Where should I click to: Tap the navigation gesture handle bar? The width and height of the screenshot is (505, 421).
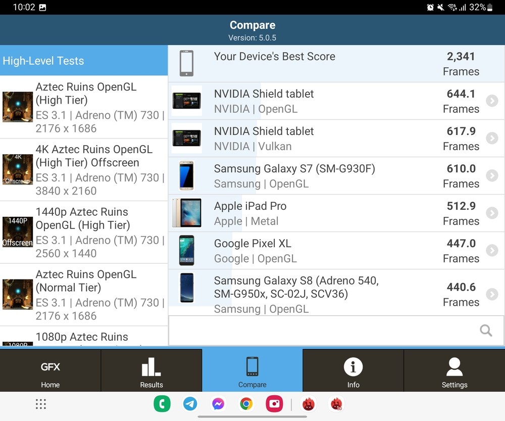tap(252, 416)
